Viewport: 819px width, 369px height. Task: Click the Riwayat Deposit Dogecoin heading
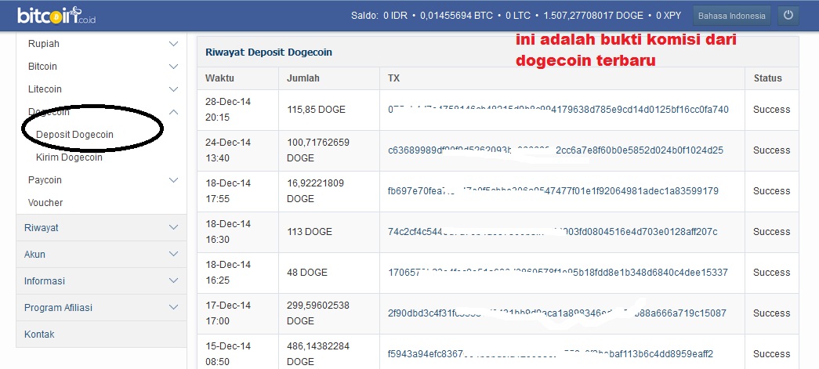pos(269,52)
